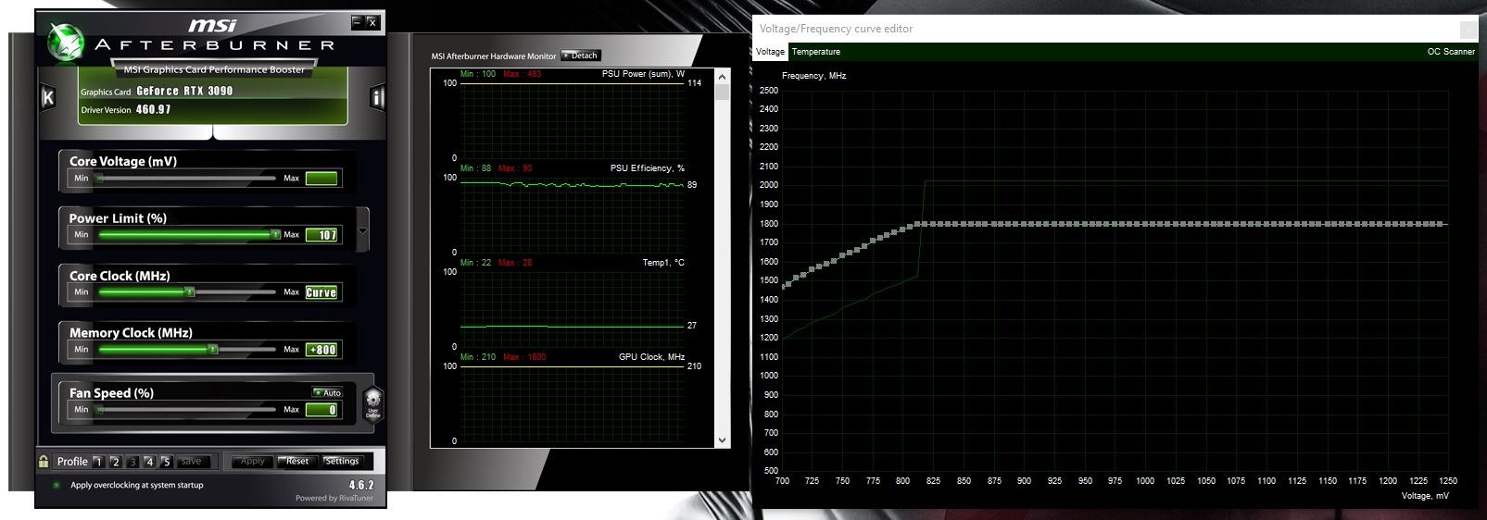1487x520 pixels.
Task: Click the hardware monitor scroll up arrow
Action: (x=724, y=76)
